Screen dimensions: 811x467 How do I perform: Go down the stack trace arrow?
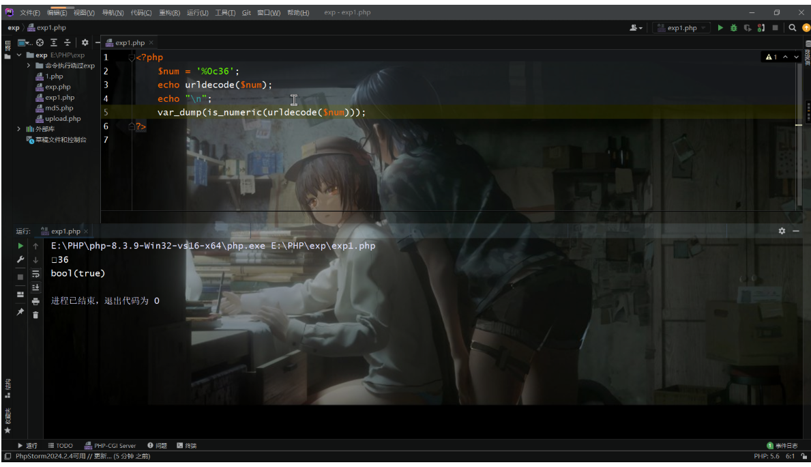35,260
